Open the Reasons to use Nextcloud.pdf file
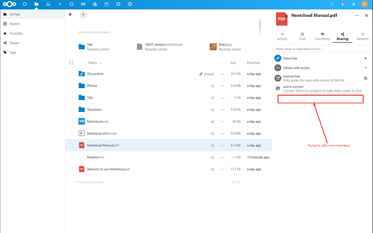The image size is (373, 233). point(108,169)
